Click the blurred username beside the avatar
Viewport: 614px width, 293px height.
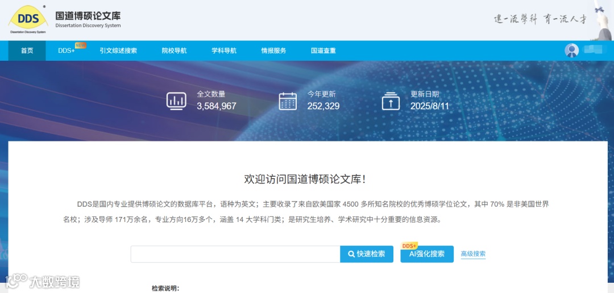[x=592, y=50]
